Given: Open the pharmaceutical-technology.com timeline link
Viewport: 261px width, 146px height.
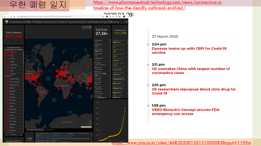Looking at the screenshot, I should [158, 5].
